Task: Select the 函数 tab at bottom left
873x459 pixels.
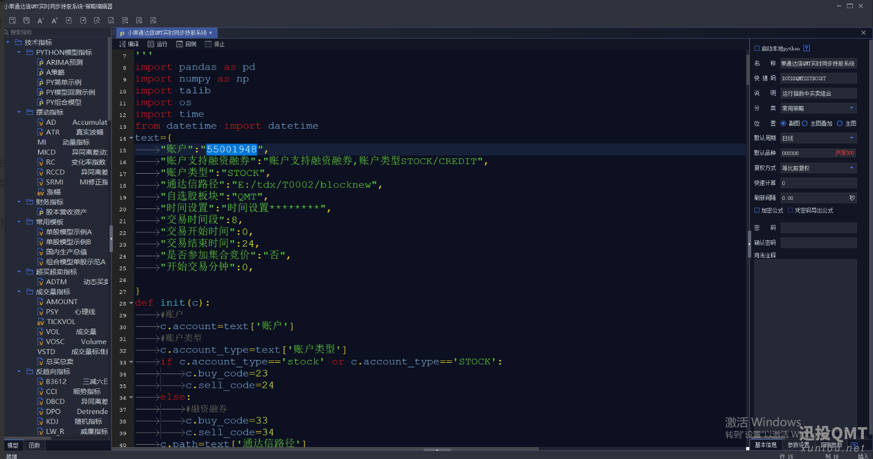Action: (x=34, y=445)
